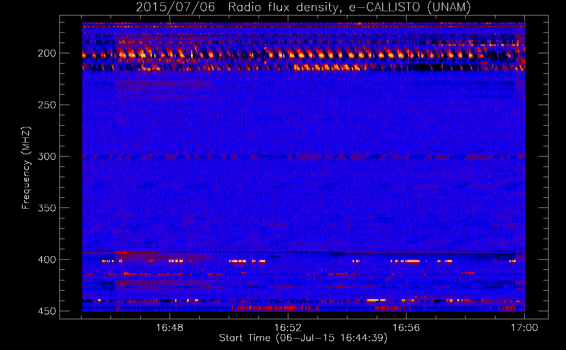
Task: Click the 17:00 time axis label
Action: coord(524,328)
